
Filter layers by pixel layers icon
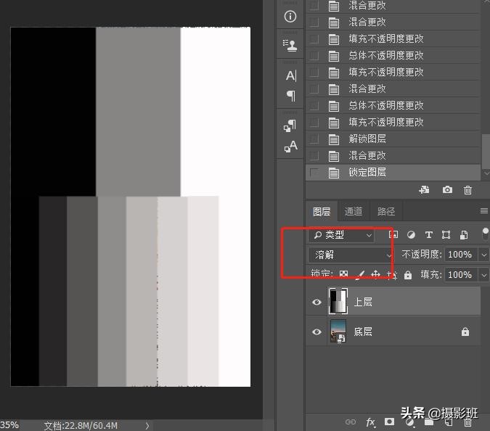point(393,234)
